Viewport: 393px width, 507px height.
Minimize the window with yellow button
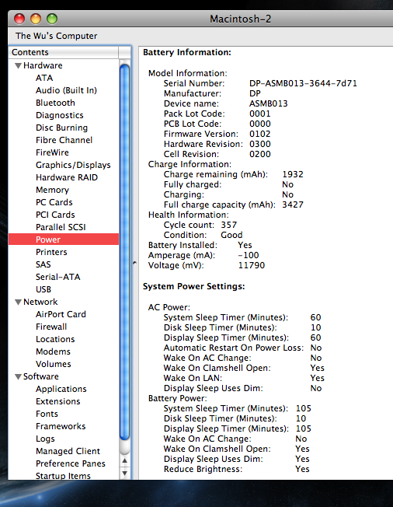point(36,19)
